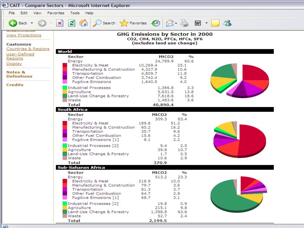Open the View menu
This screenshot has height=228, width=304.
pos(37,13)
